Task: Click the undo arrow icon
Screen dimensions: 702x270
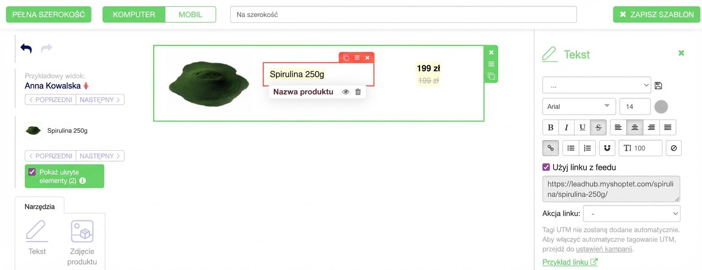Action: (26, 49)
